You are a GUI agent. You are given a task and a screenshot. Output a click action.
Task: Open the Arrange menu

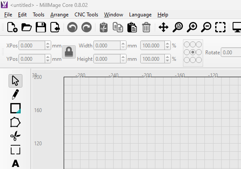click(59, 15)
